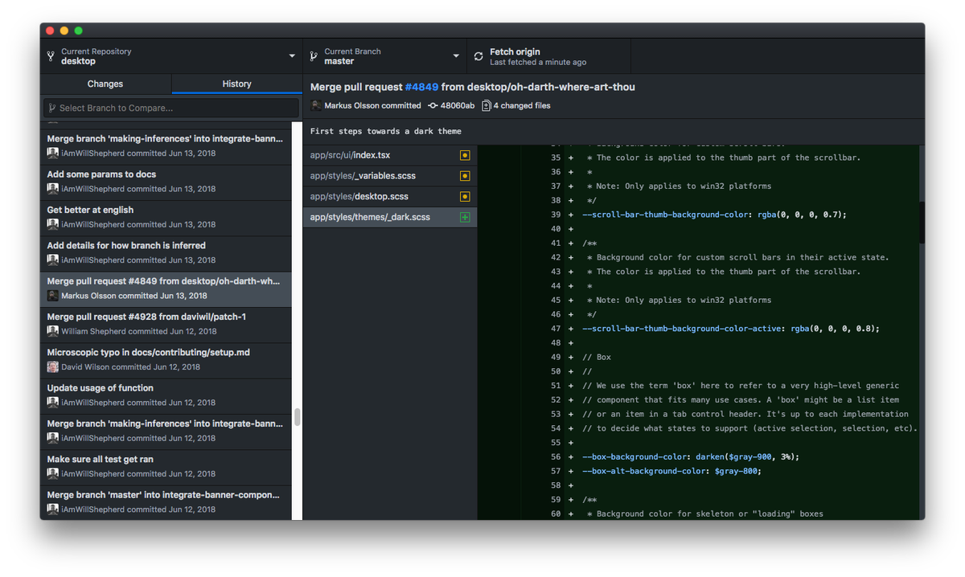The width and height of the screenshot is (965, 577).
Task: Click the repository icon beside 'desktop'
Action: tap(51, 56)
